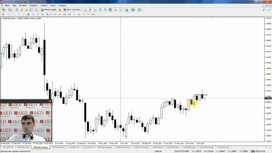The width and height of the screenshot is (272, 153).
Task: Expand the new chart dropdown arrow
Action: tap(6, 10)
